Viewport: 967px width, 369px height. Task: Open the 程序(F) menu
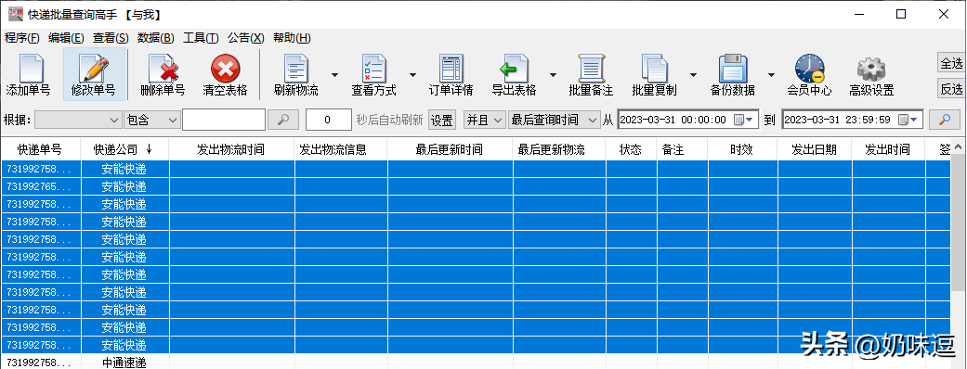click(22, 38)
